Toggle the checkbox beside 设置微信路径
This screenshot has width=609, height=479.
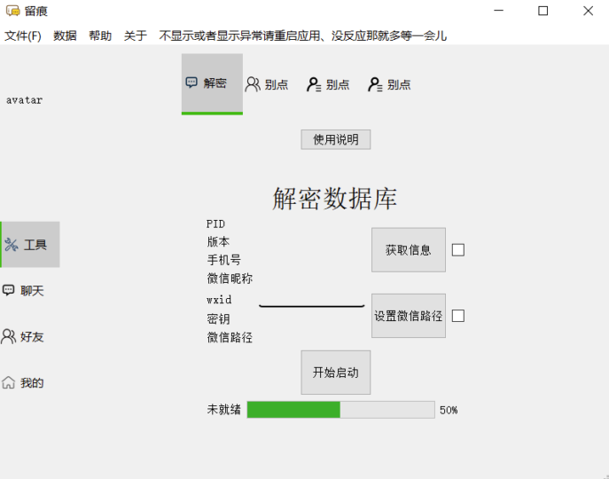[x=458, y=316]
